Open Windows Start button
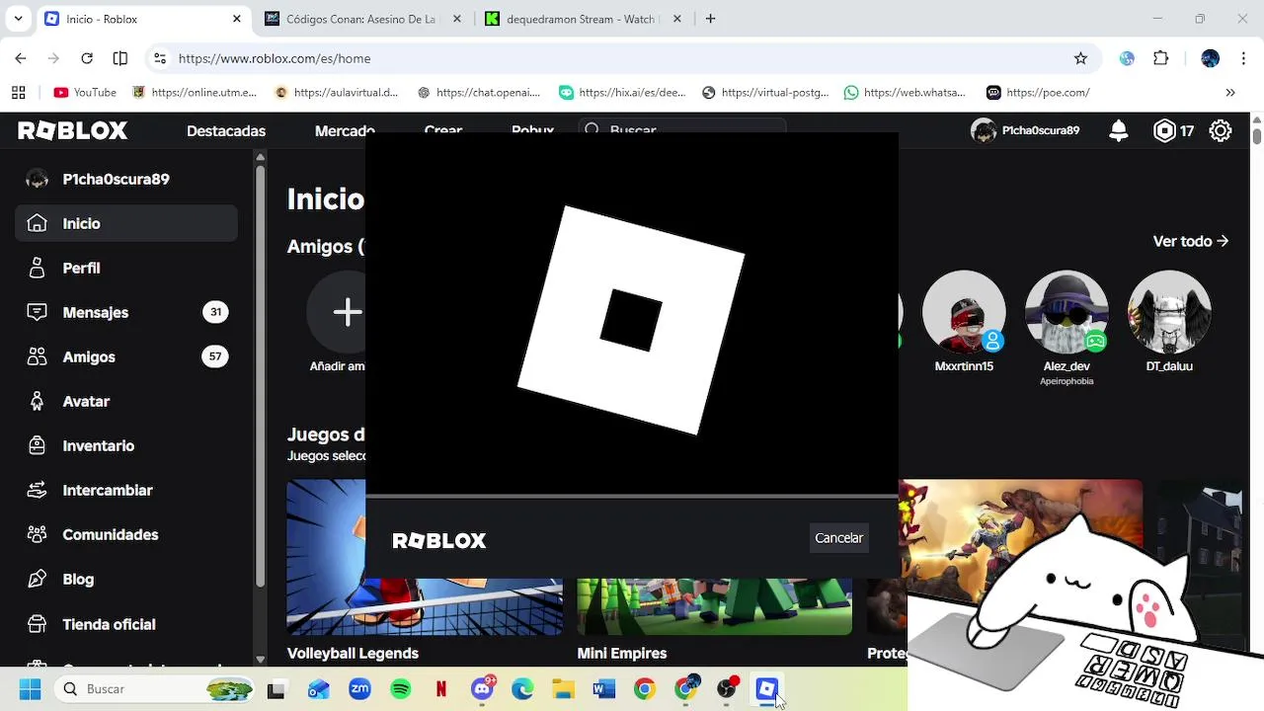This screenshot has height=711, width=1264. coord(30,689)
